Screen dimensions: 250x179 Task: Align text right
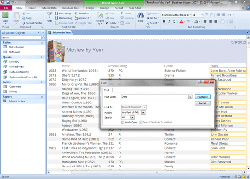(x=215, y=21)
